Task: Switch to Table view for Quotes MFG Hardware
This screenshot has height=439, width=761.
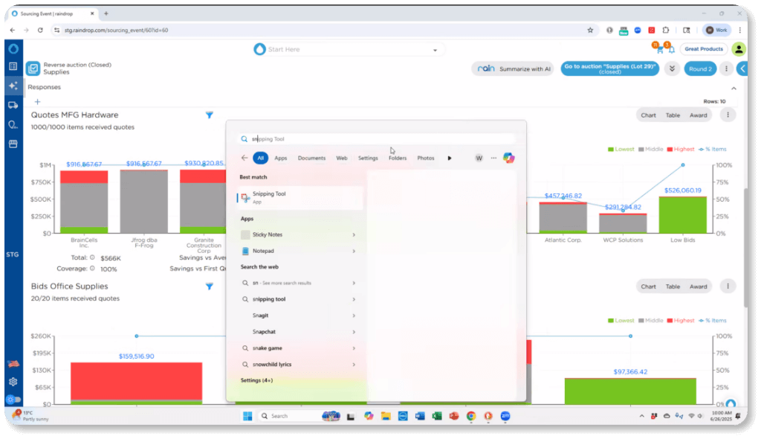Action: pyautogui.click(x=673, y=115)
